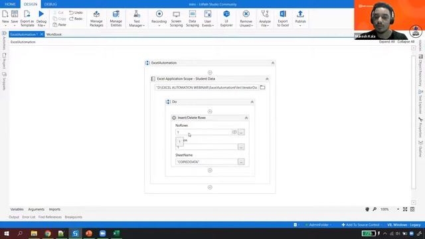Open the Find References panel
The image size is (425, 239).
[x=50, y=217]
